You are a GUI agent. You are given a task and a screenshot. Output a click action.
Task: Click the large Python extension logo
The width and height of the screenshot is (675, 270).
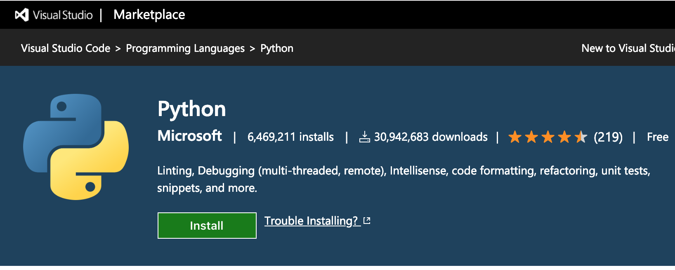point(76,147)
